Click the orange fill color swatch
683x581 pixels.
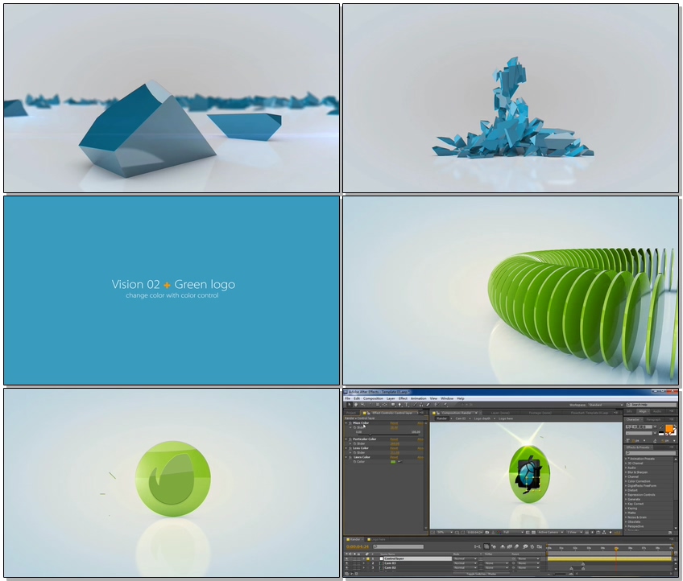pos(669,430)
